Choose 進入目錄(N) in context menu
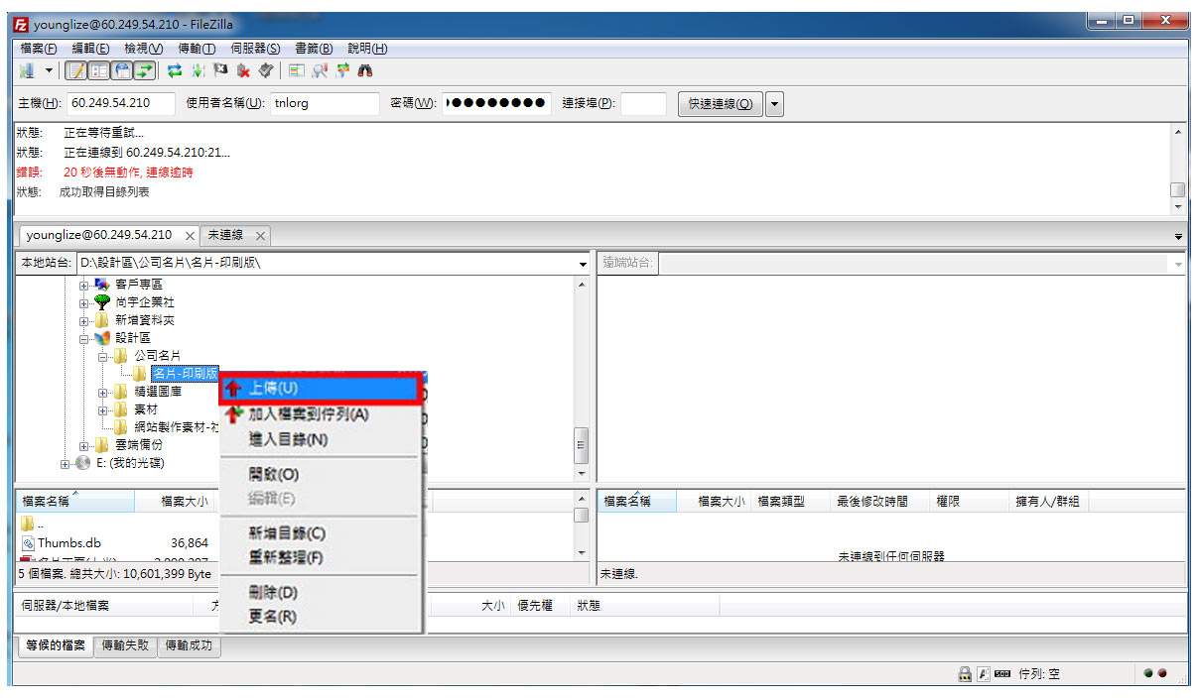This screenshot has height=699, width=1198. click(x=321, y=439)
